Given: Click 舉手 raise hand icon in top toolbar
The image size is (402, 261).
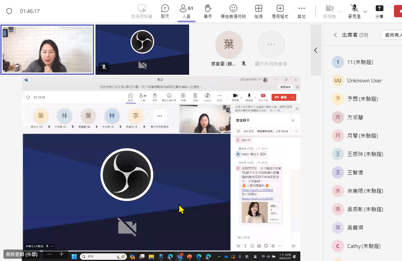Looking at the screenshot, I should click(x=208, y=11).
